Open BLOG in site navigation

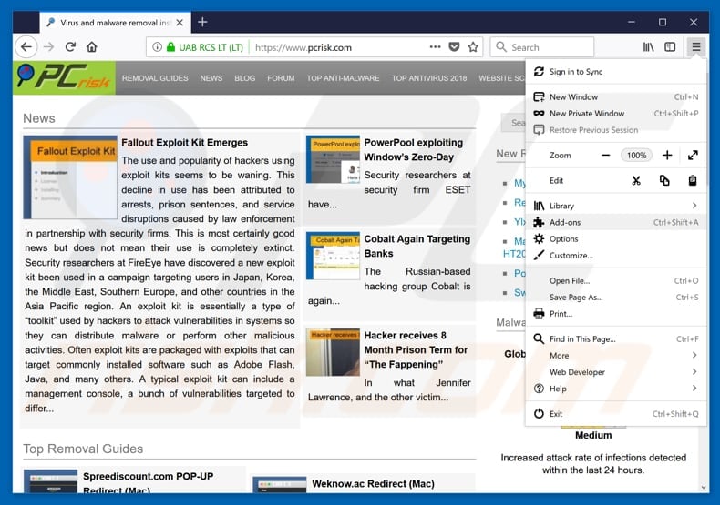pos(245,78)
